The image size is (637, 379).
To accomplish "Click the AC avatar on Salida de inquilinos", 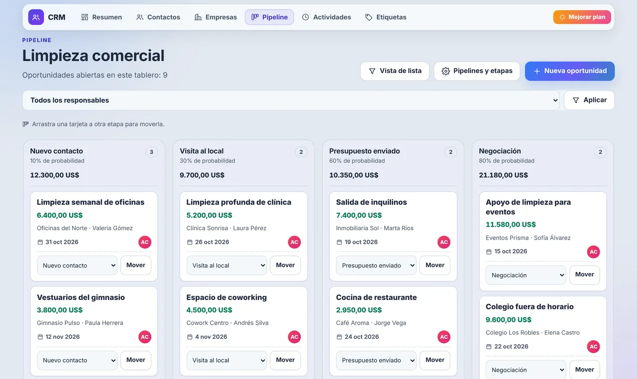I will click(444, 242).
